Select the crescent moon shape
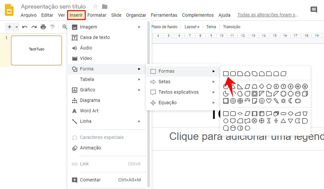The image size is (324, 189). tap(290, 101)
